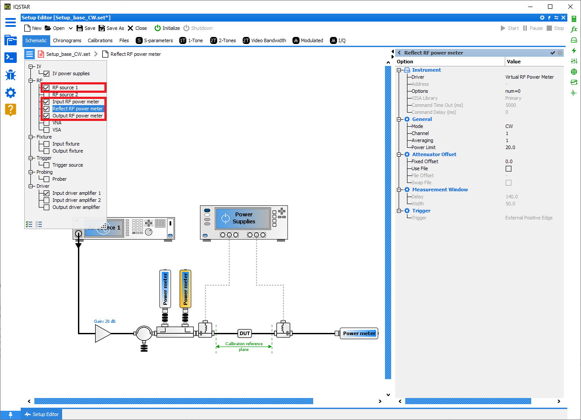Viewport: 581px width, 420px height.
Task: Collapse the Driver tree node
Action: [x=31, y=186]
